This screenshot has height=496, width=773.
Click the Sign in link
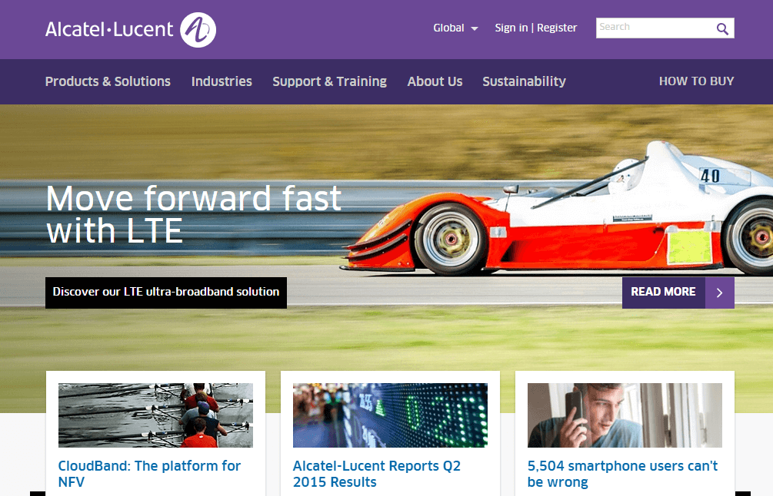[x=511, y=28]
